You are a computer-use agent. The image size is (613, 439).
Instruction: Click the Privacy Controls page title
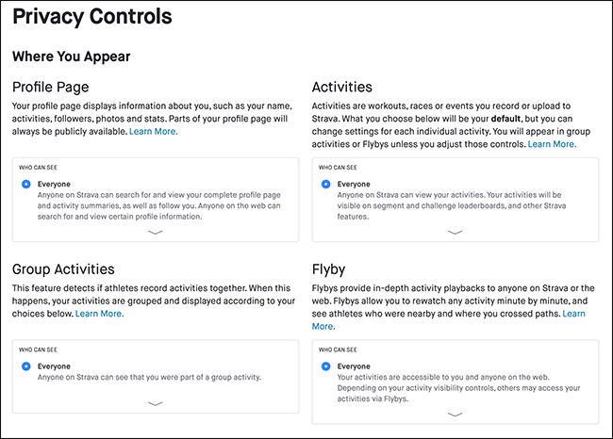[92, 16]
